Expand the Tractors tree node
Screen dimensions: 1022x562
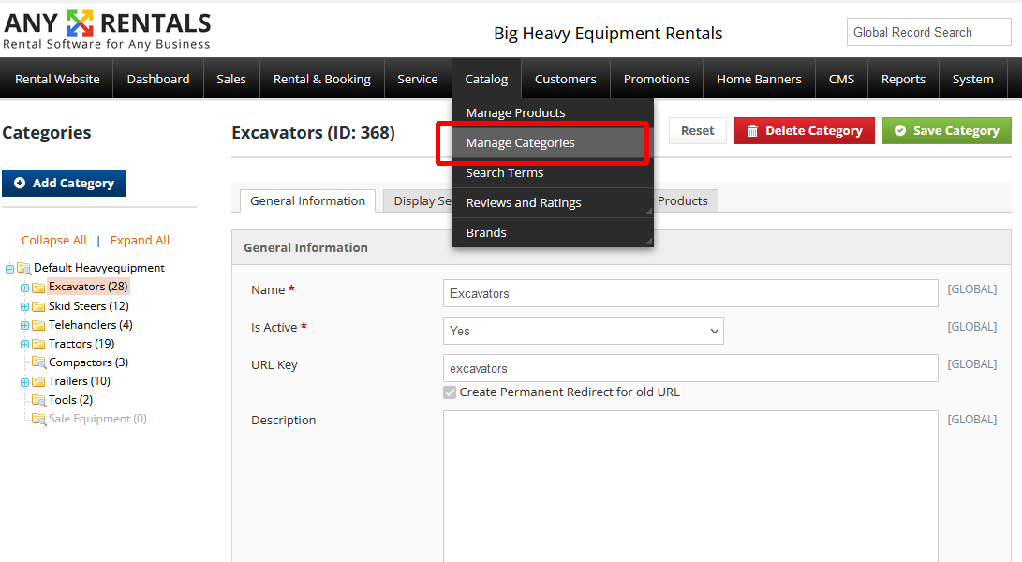pyautogui.click(x=24, y=344)
